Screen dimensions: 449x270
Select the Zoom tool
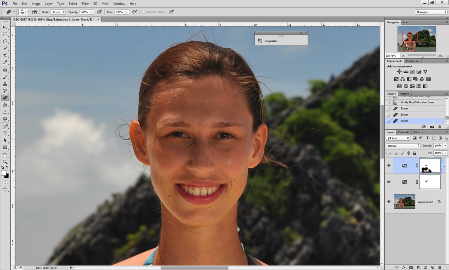(5, 162)
